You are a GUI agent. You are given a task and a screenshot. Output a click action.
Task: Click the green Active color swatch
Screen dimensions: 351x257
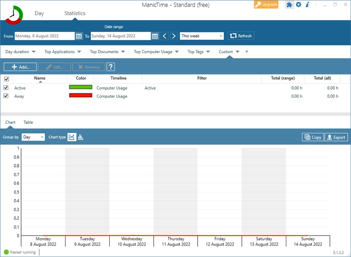[81, 87]
